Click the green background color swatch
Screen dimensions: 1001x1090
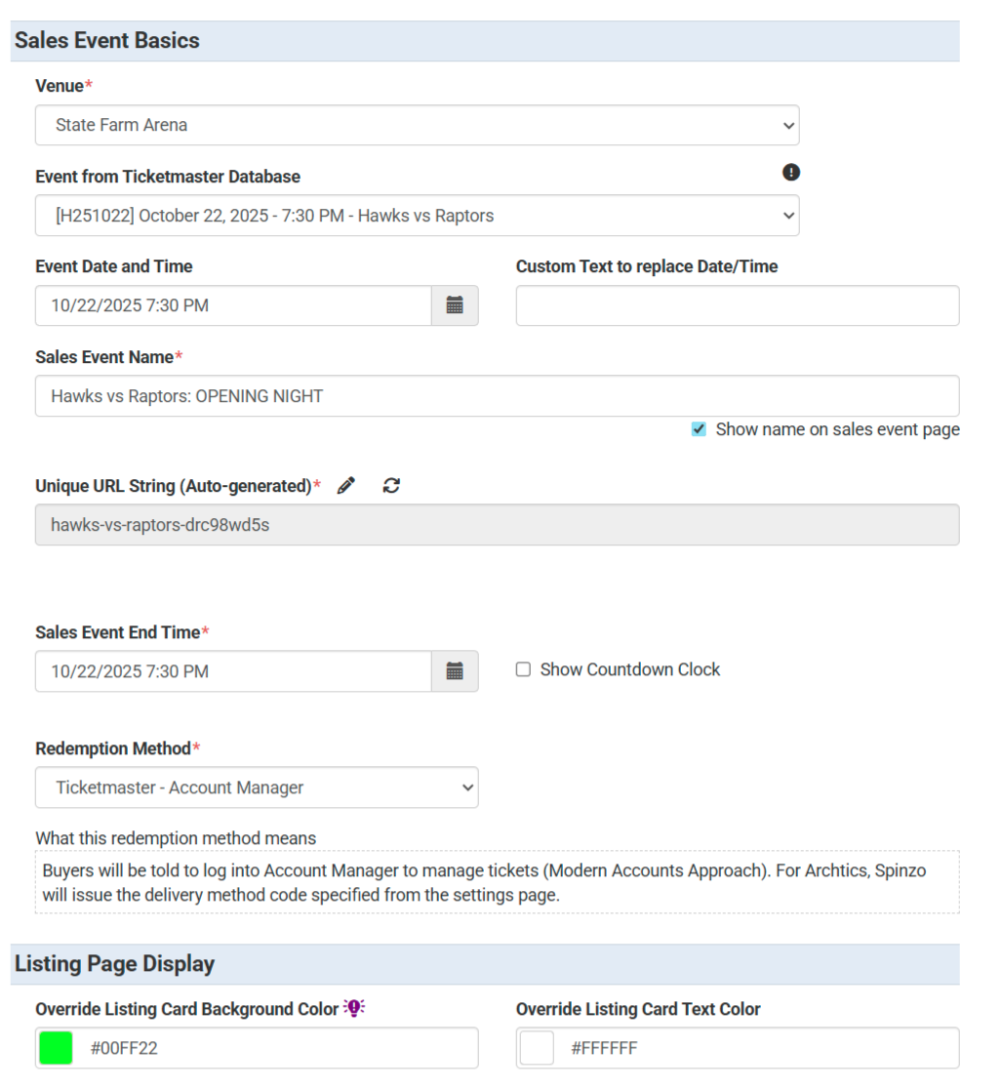click(56, 1048)
